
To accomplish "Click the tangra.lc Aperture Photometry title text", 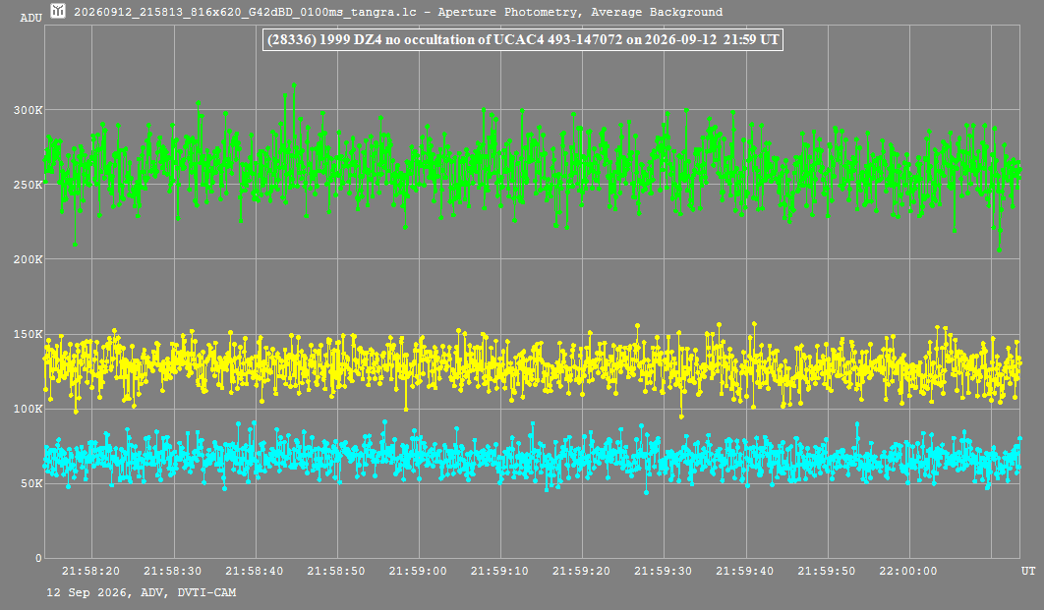I will (x=398, y=12).
